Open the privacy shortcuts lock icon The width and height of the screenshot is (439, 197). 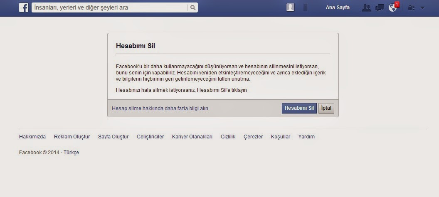411,8
